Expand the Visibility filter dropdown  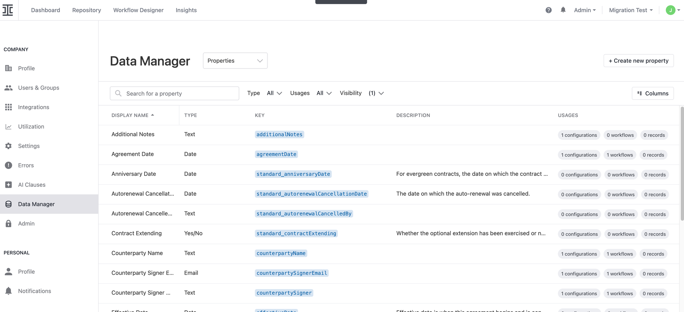376,93
